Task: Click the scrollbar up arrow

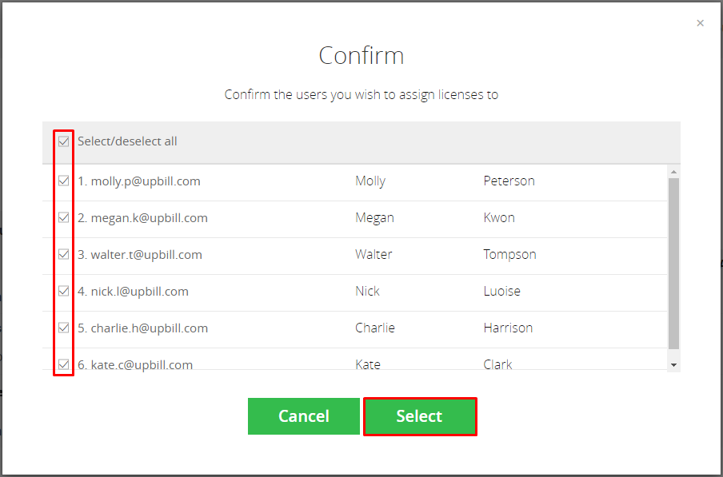Action: 673,173
